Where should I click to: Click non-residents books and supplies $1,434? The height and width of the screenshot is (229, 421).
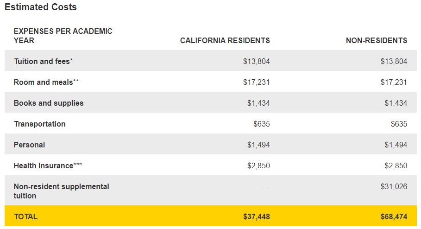point(396,103)
